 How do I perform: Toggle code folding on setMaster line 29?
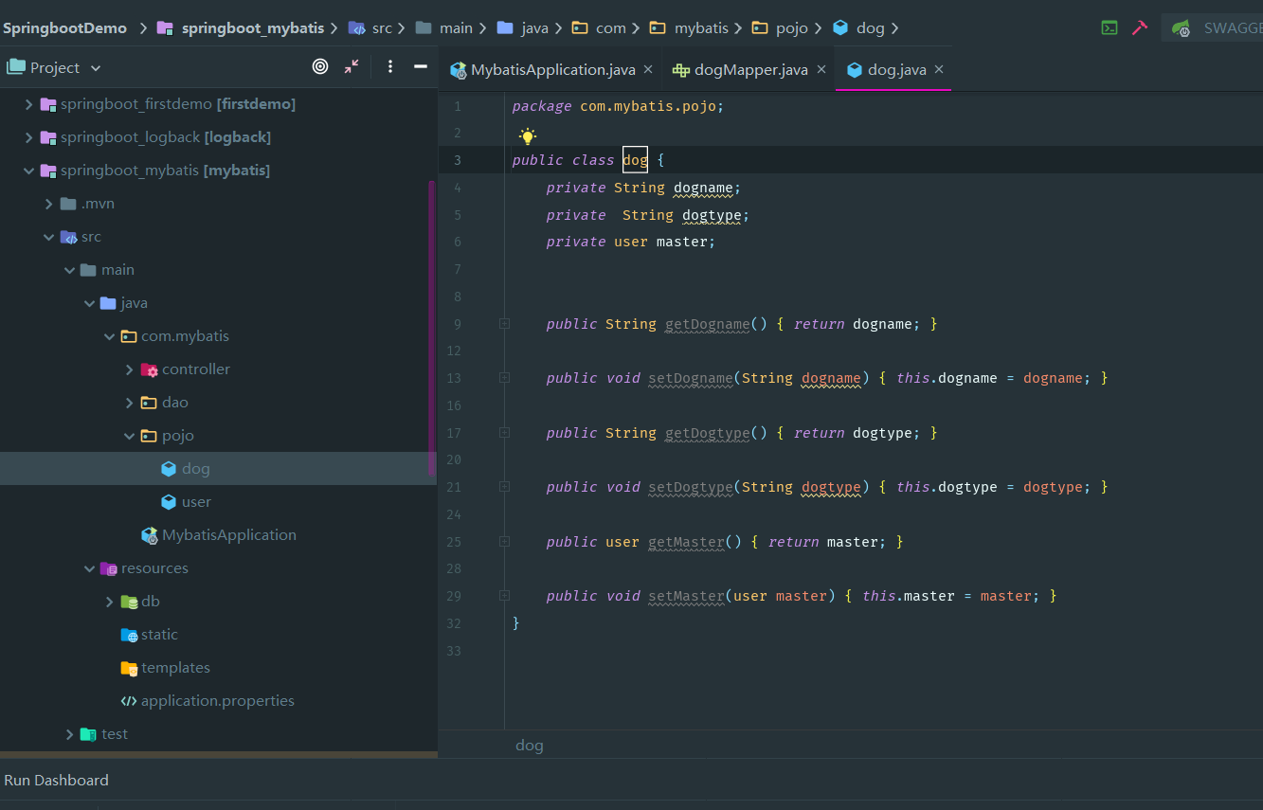point(504,596)
